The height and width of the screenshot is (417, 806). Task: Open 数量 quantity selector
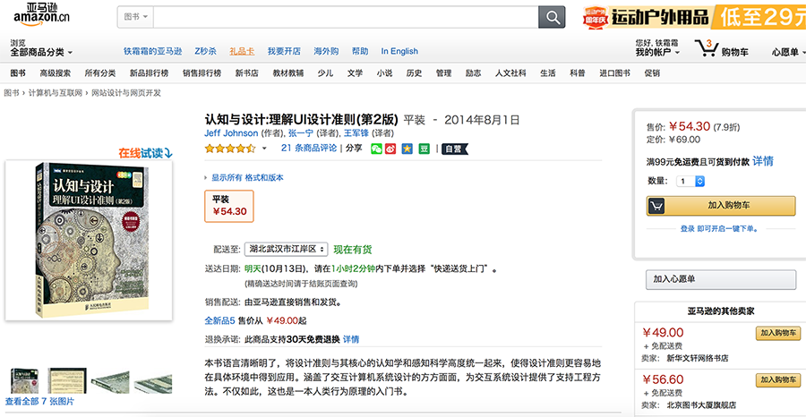click(690, 182)
